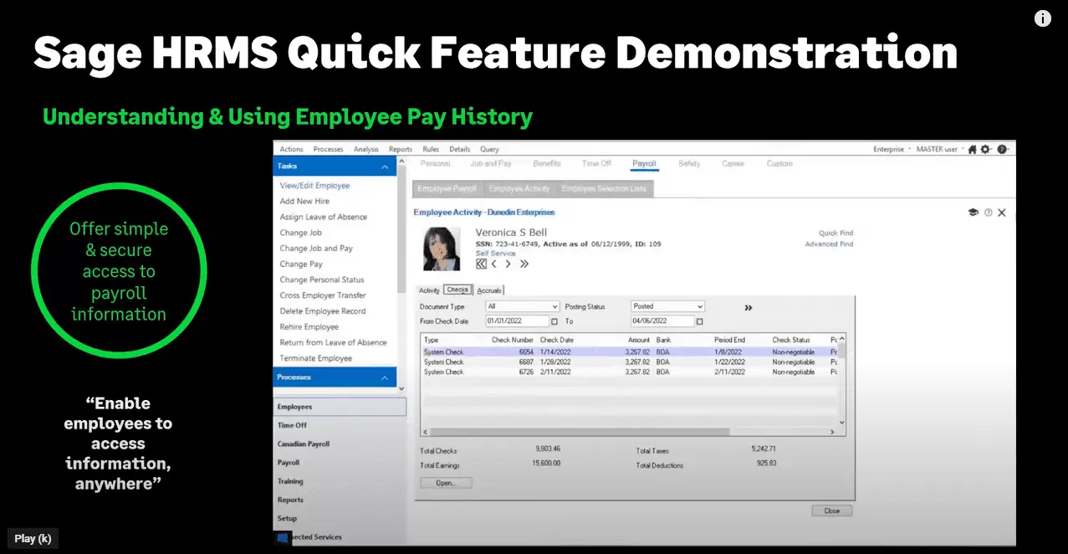Click the double-arrow refresh next to Posting Status
Viewport: 1068px width, 554px height.
(748, 307)
